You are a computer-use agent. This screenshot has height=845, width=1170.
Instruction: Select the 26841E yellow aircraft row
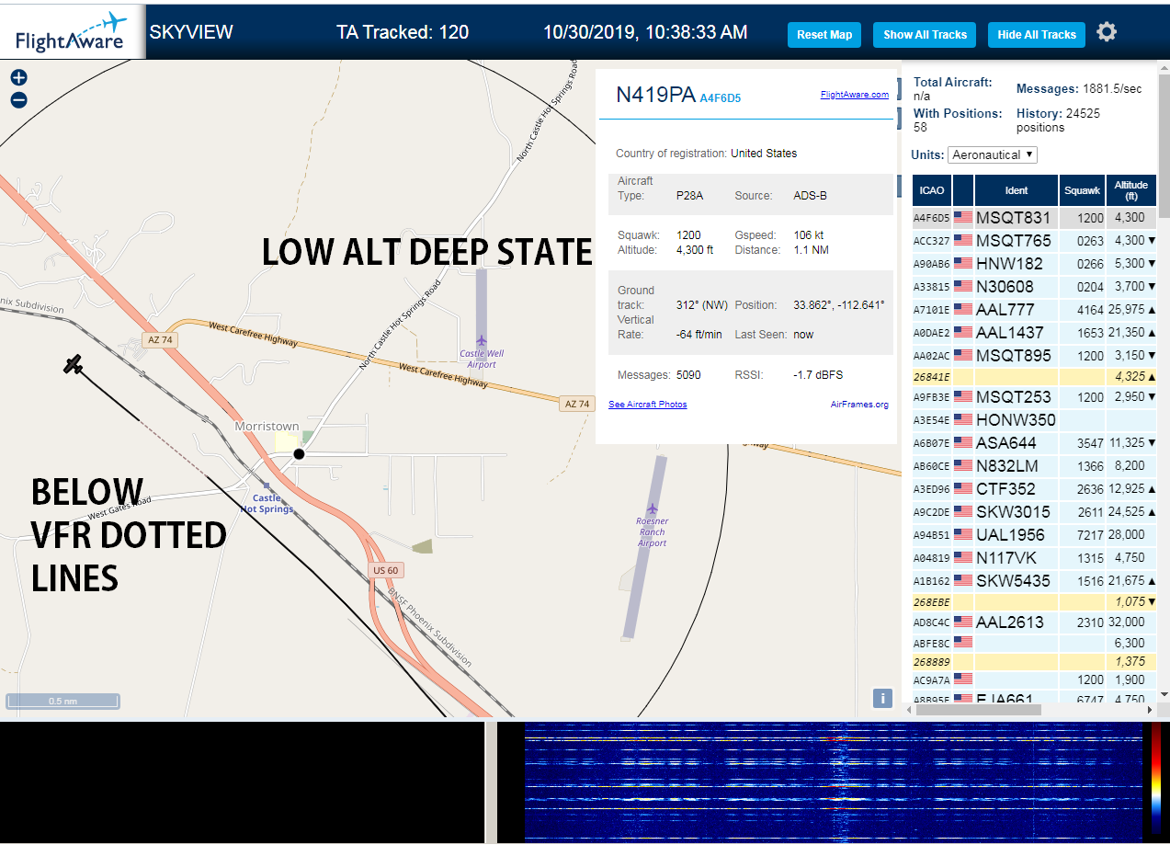coord(1035,376)
